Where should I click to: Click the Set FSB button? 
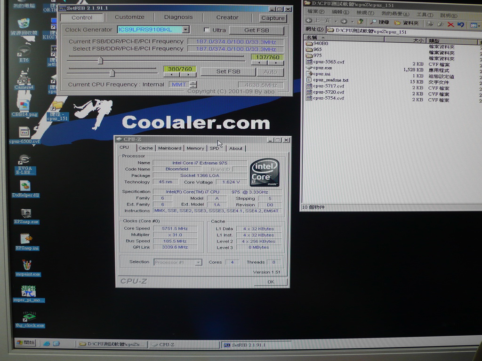228,71
